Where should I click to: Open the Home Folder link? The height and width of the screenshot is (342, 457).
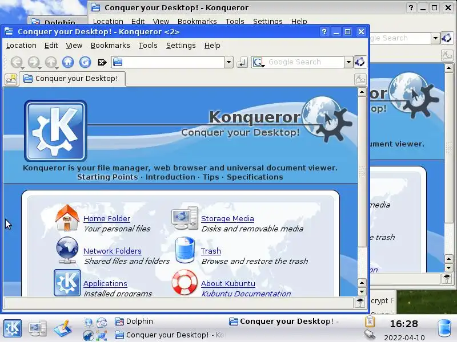(x=107, y=219)
